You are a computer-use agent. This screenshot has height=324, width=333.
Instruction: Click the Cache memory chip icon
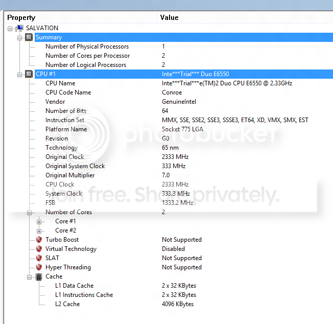coord(39,276)
